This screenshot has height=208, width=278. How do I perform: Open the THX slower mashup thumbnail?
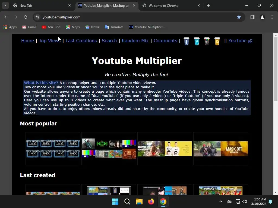[x=53, y=149]
